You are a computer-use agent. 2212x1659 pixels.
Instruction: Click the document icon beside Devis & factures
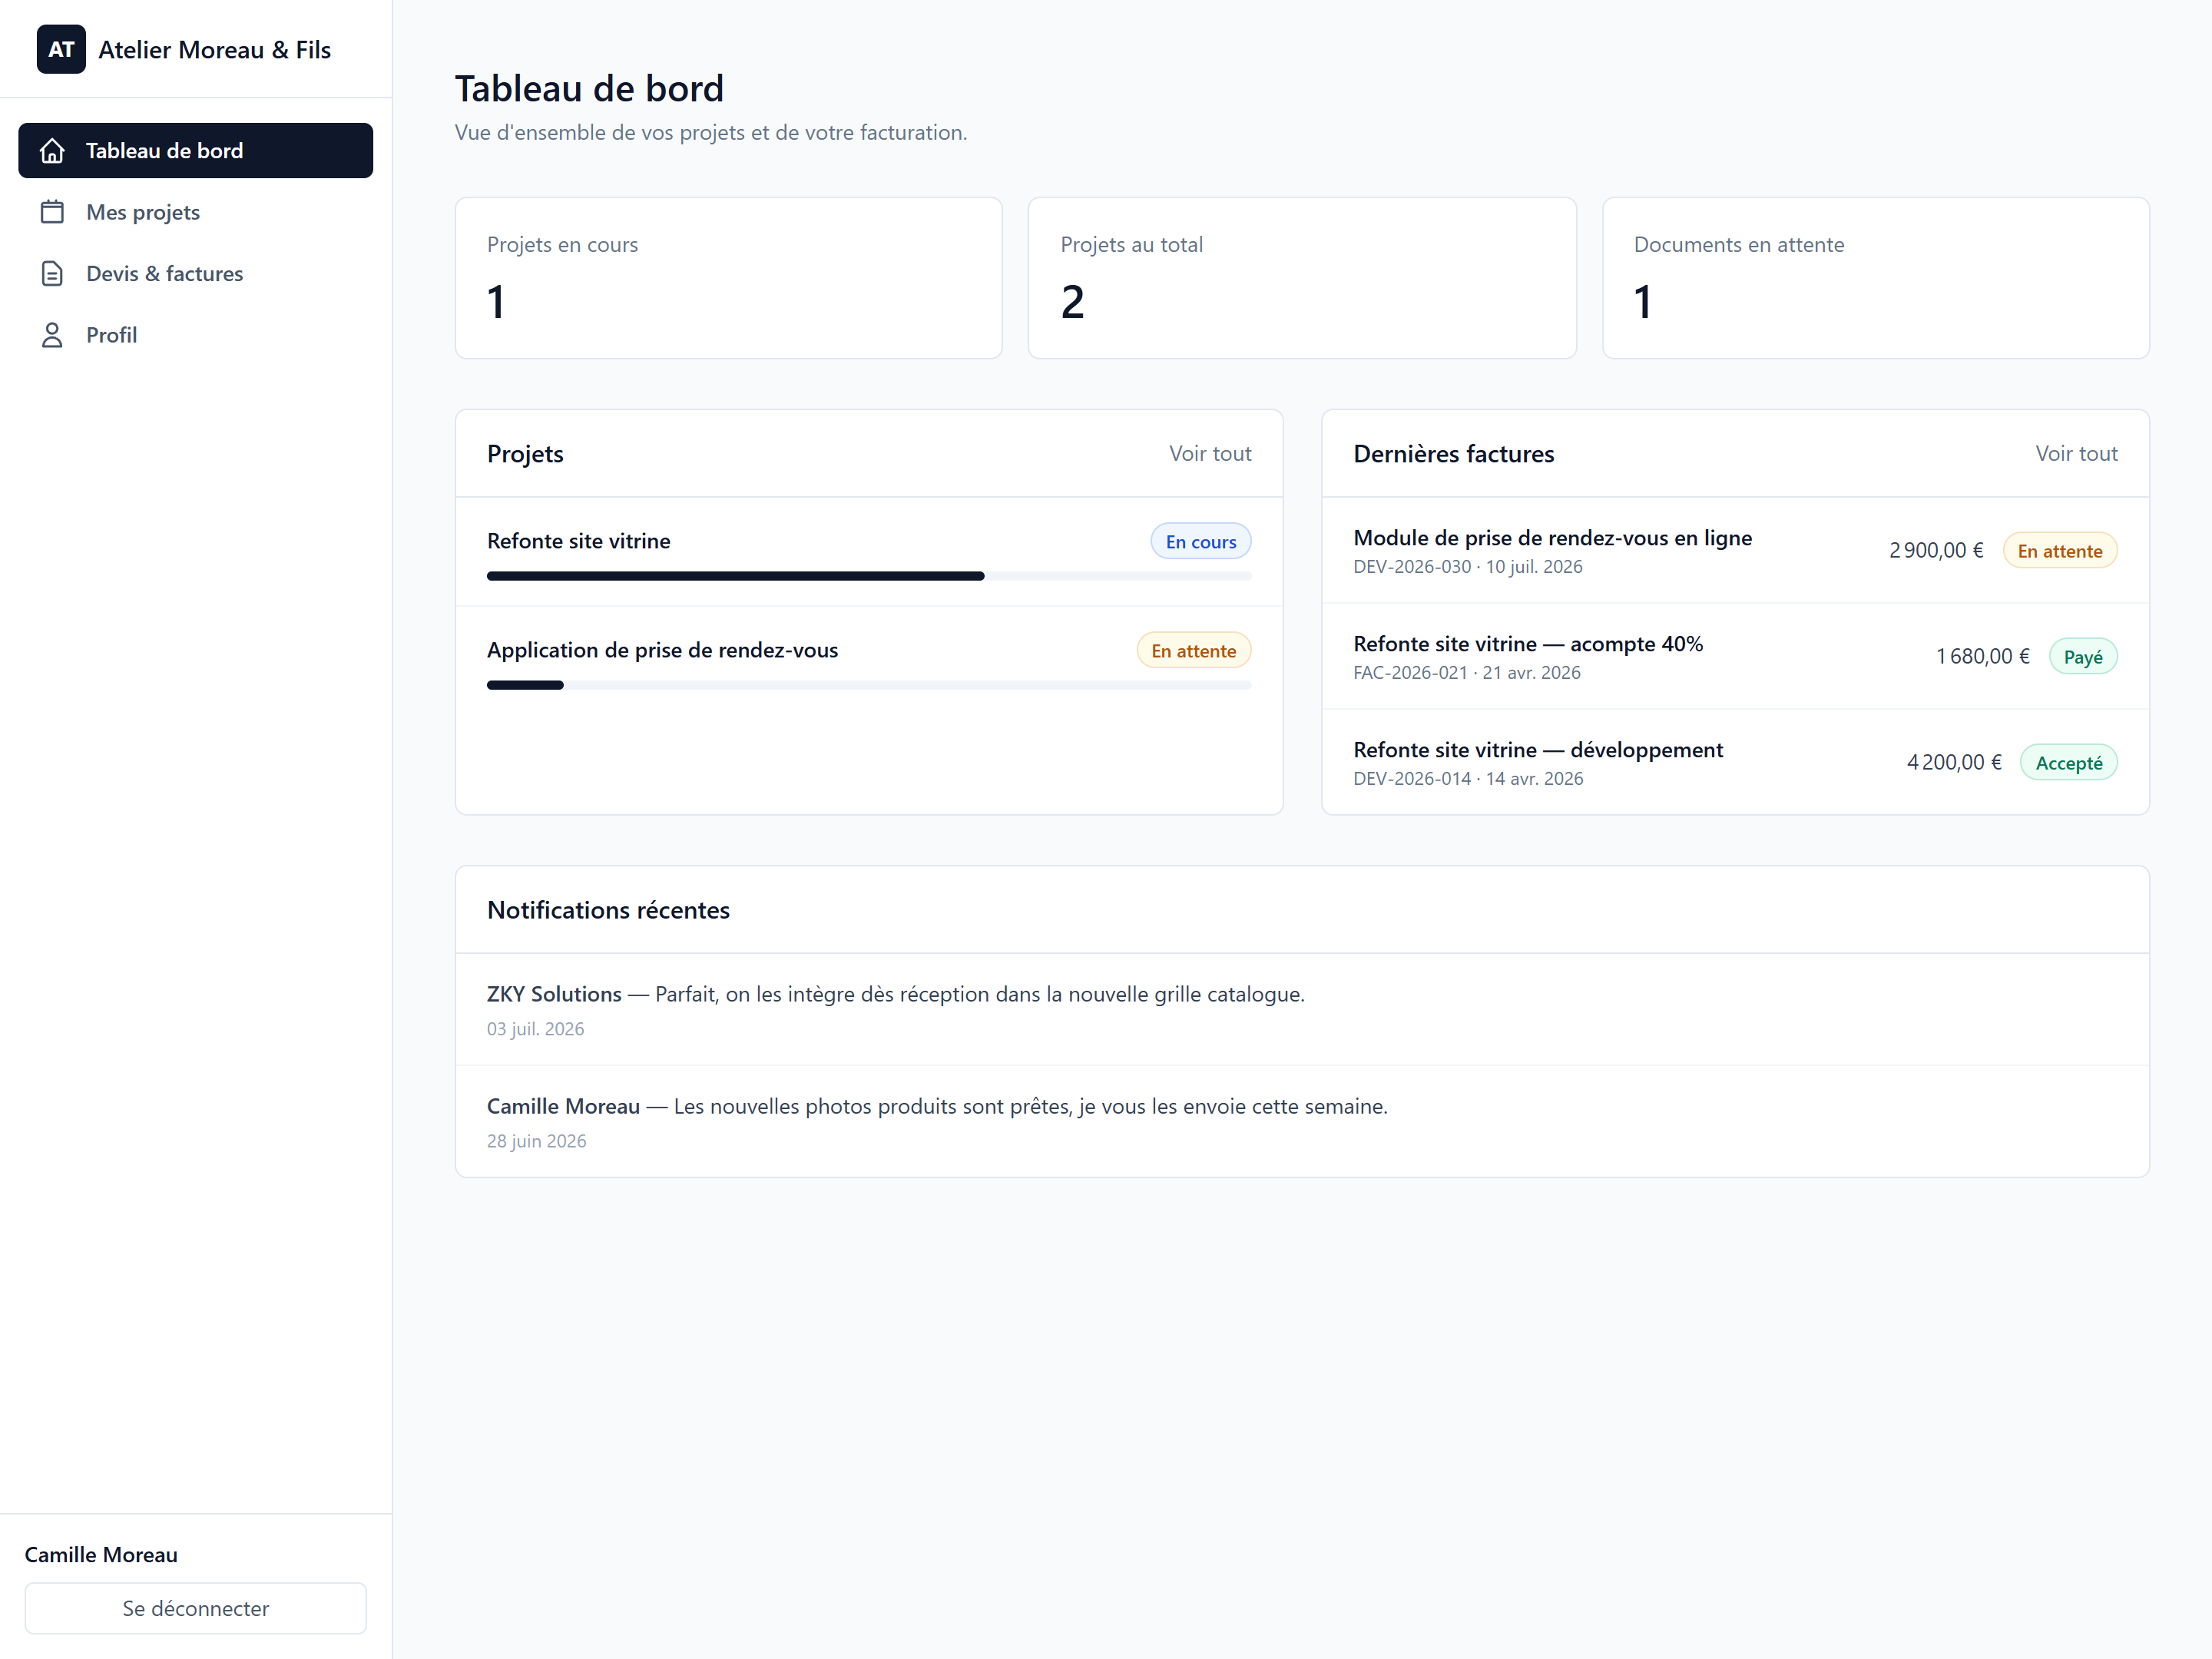click(52, 274)
